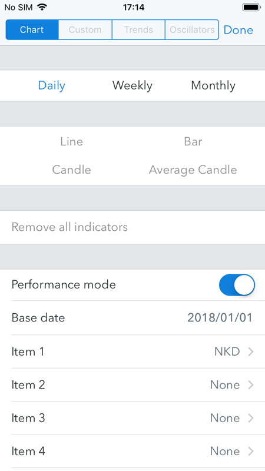Expand the Item 3 None chevron
265x471 pixels.
click(251, 418)
